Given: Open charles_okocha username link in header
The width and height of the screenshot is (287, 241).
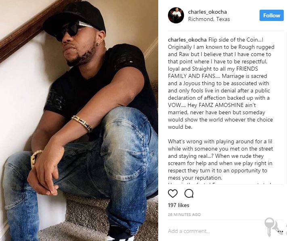Looking at the screenshot, I should (x=207, y=12).
